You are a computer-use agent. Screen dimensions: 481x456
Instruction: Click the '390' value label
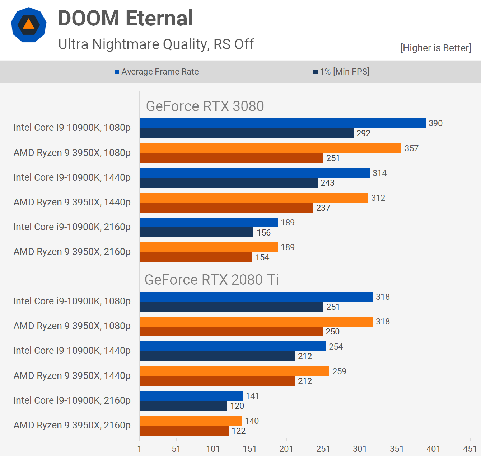click(x=435, y=123)
